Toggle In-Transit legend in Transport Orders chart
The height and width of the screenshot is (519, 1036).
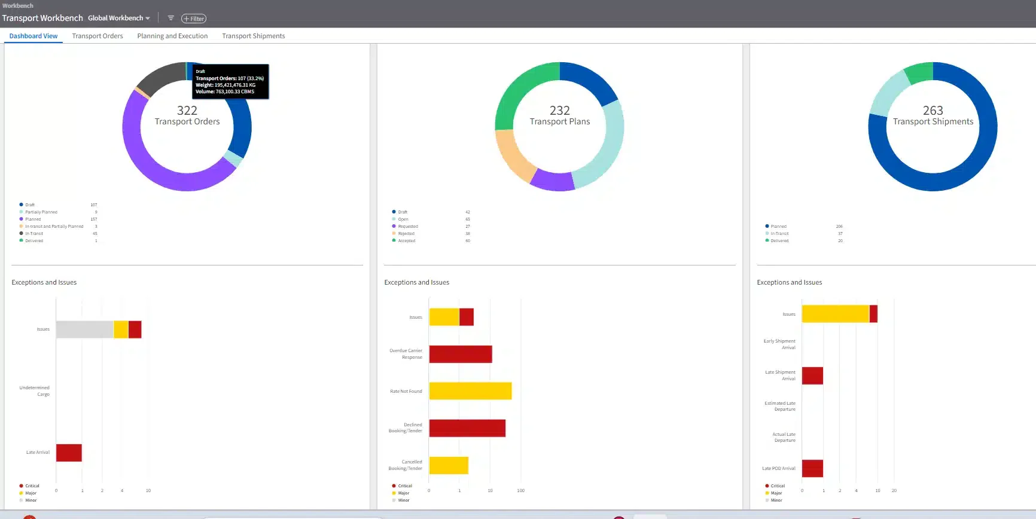point(31,234)
